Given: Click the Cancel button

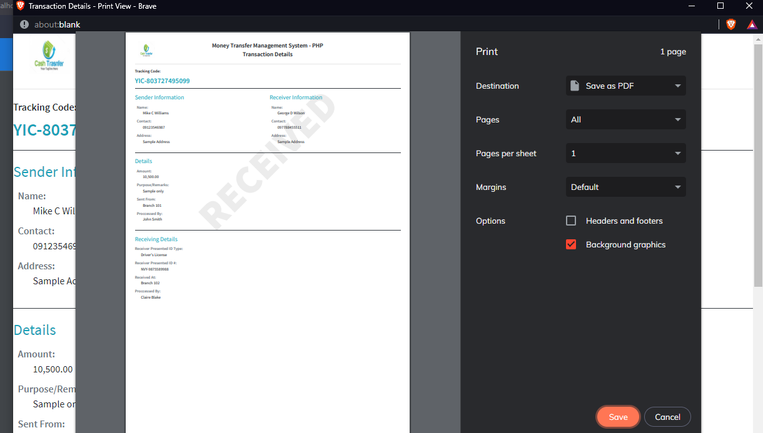Looking at the screenshot, I should (x=667, y=417).
